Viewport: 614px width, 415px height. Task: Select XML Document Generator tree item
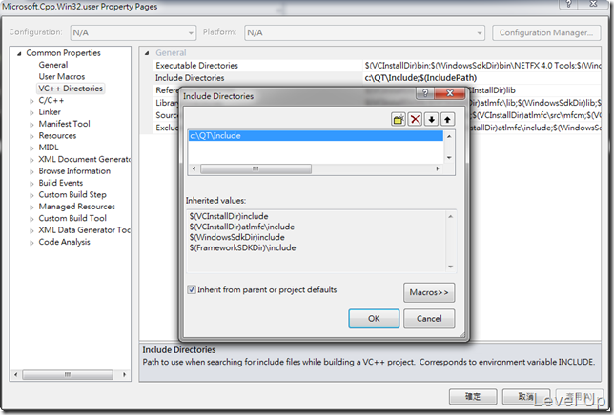pyautogui.click(x=84, y=160)
